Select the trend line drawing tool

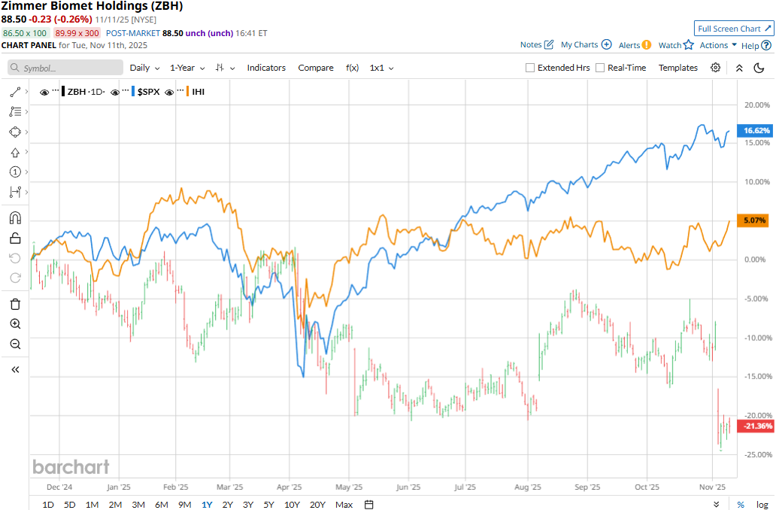coord(15,92)
